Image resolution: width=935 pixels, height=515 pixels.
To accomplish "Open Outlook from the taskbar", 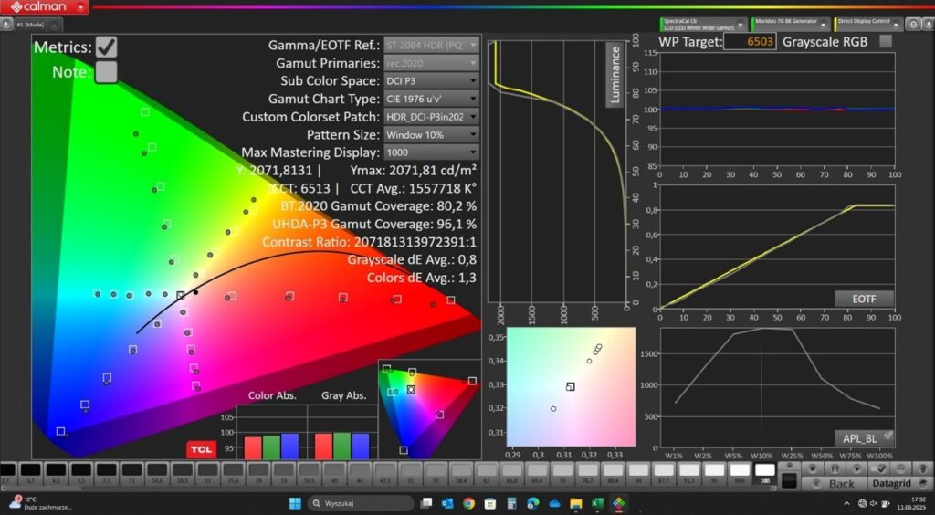I will click(x=447, y=504).
